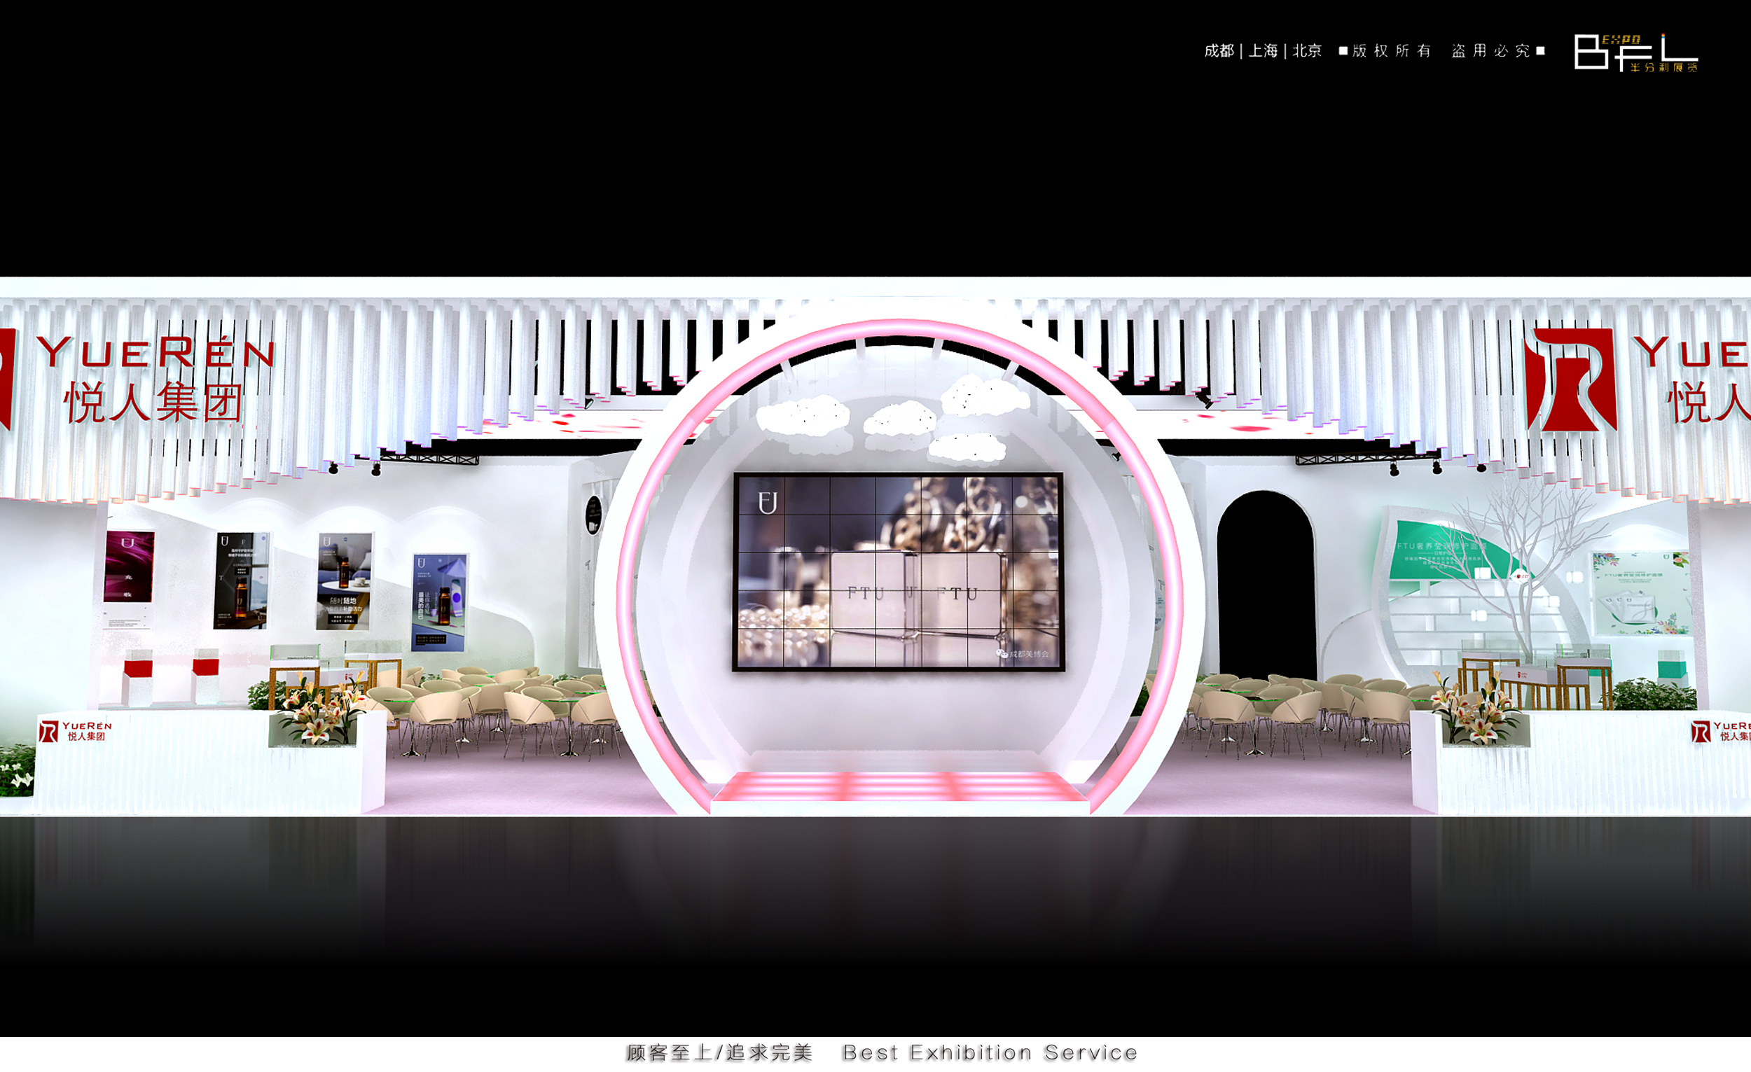Click the small YUEREN logo on the left counter
Screen dimensions: 1751x1072
click(76, 731)
